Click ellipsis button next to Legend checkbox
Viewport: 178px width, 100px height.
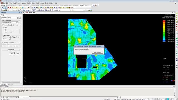click(x=19, y=37)
